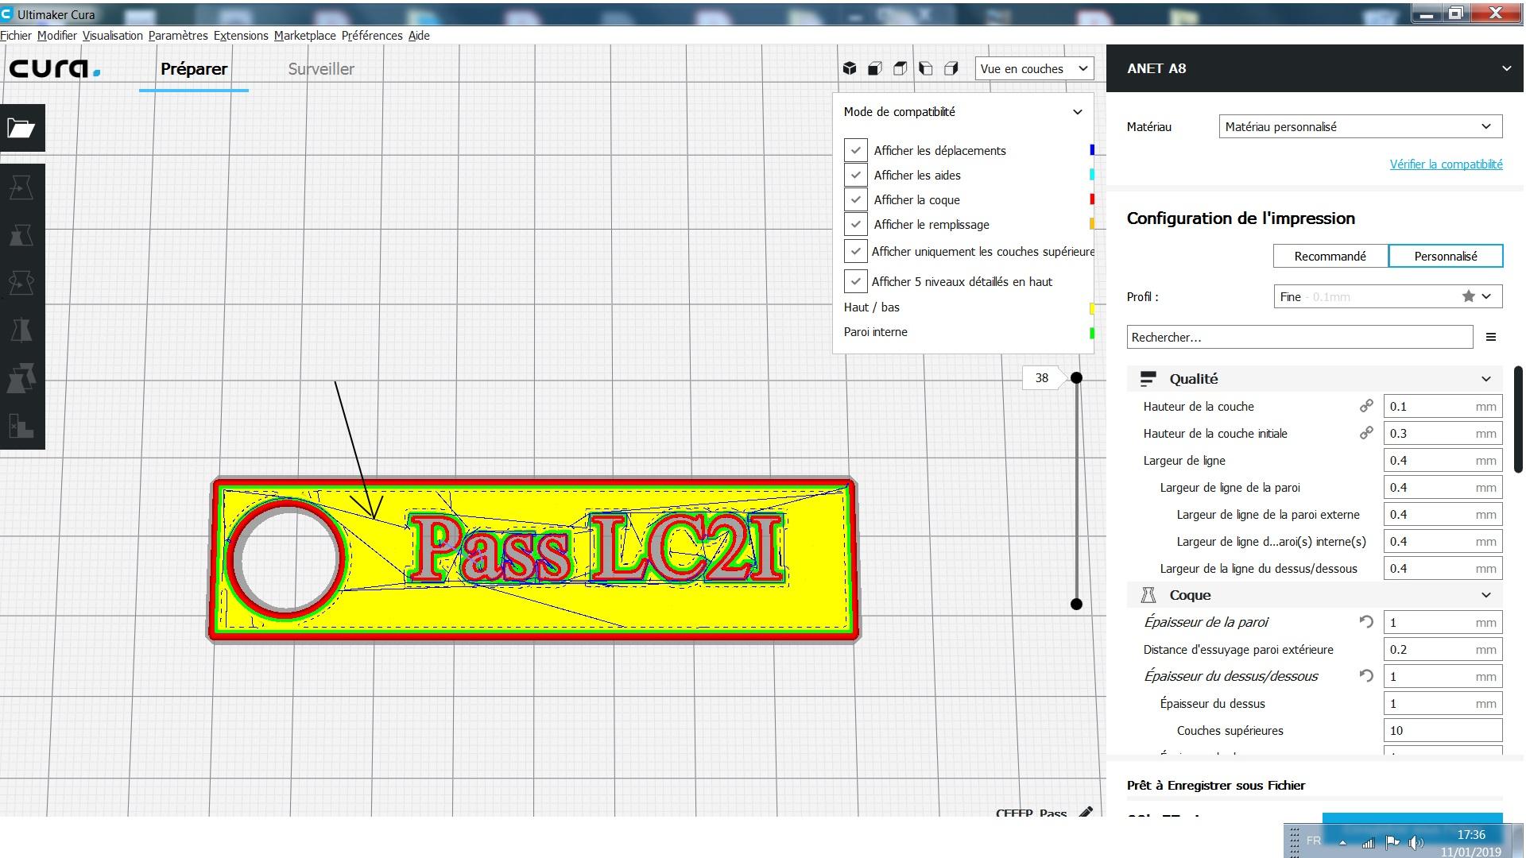Switch to the Surveiller tab
This screenshot has width=1526, height=858.
pyautogui.click(x=321, y=69)
